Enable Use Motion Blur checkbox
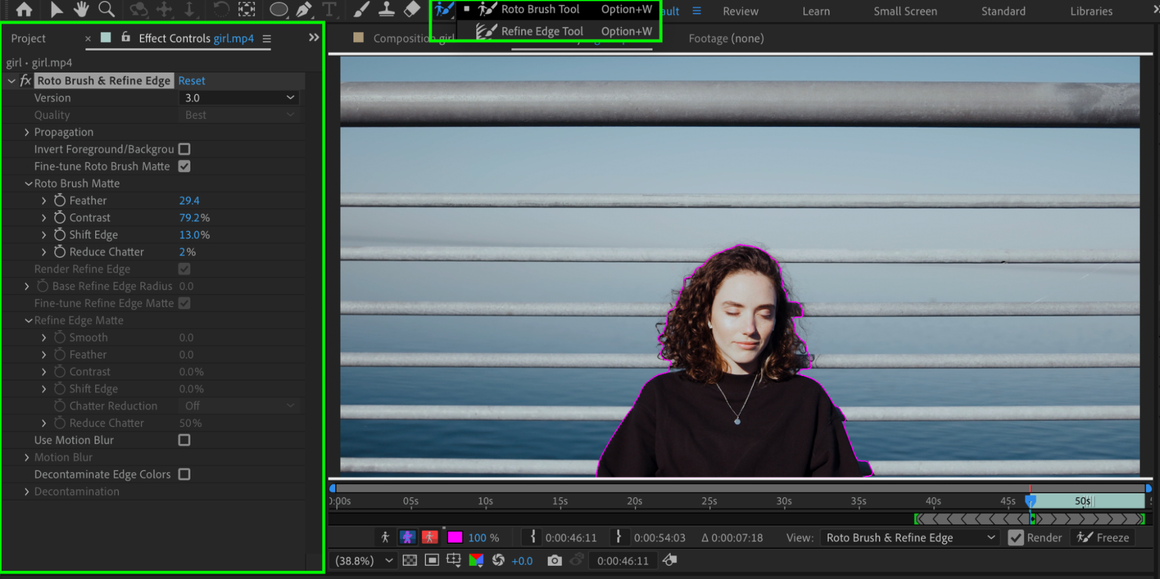 [x=185, y=440]
